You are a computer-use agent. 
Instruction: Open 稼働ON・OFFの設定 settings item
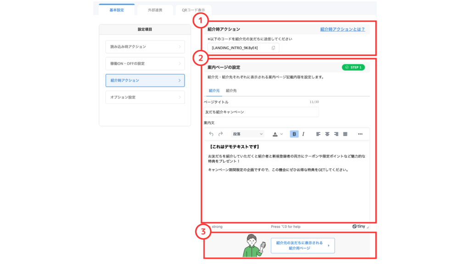145,63
